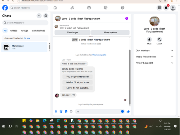Screen dimensions: 180x135
Task: Click the purple conversation information icon
Action: click(x=127, y=18)
